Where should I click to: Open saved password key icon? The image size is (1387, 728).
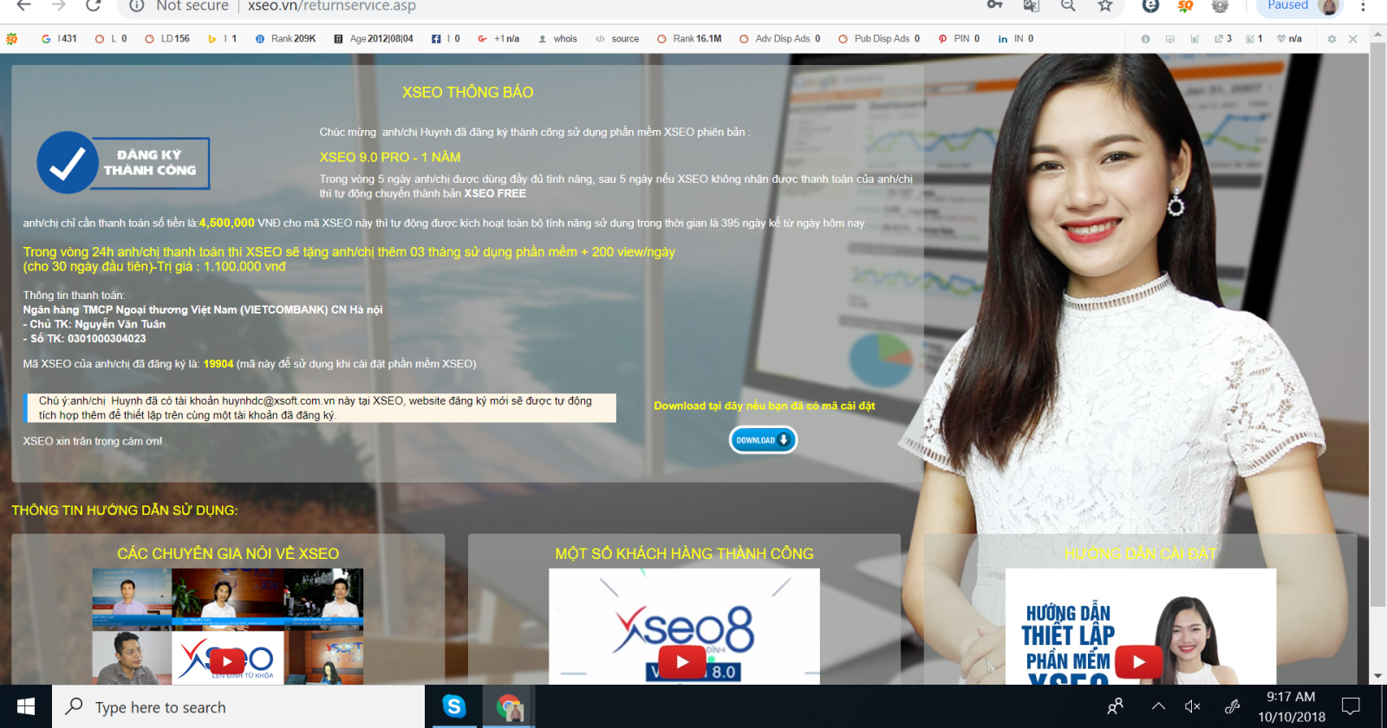click(x=994, y=5)
